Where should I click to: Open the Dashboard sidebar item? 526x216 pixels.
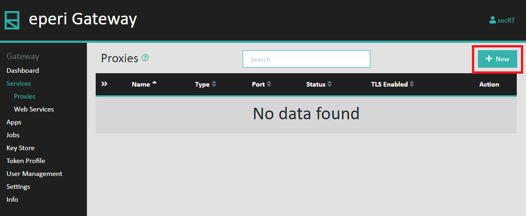[x=23, y=70]
